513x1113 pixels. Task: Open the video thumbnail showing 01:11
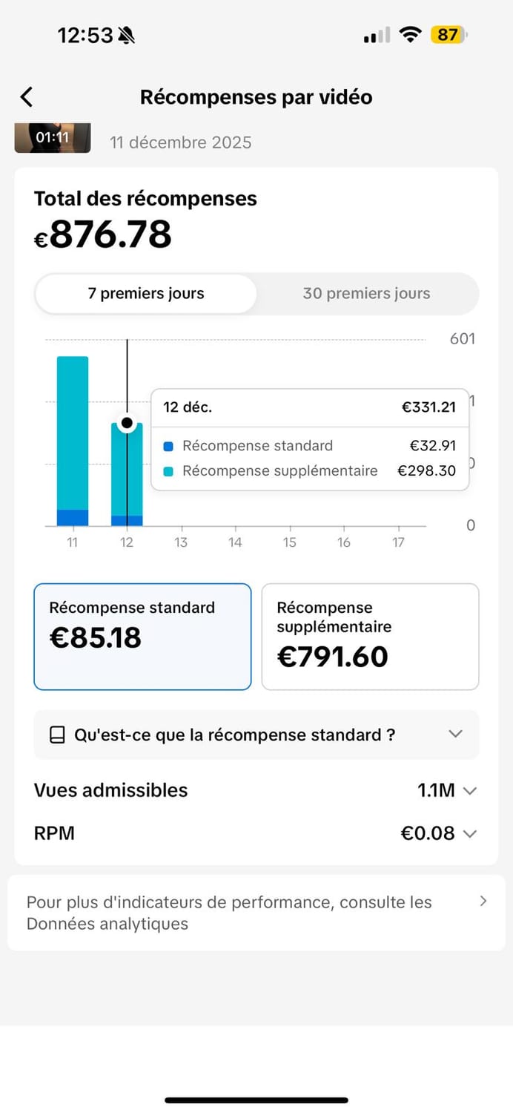(x=53, y=138)
